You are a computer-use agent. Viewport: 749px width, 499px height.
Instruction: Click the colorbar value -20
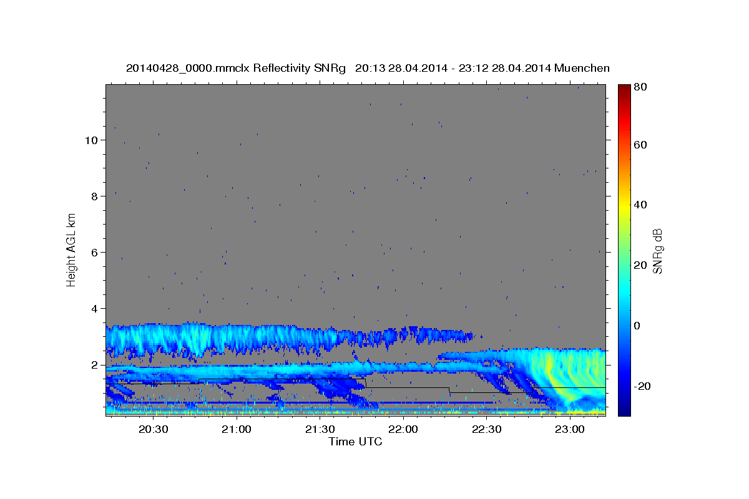pos(642,386)
